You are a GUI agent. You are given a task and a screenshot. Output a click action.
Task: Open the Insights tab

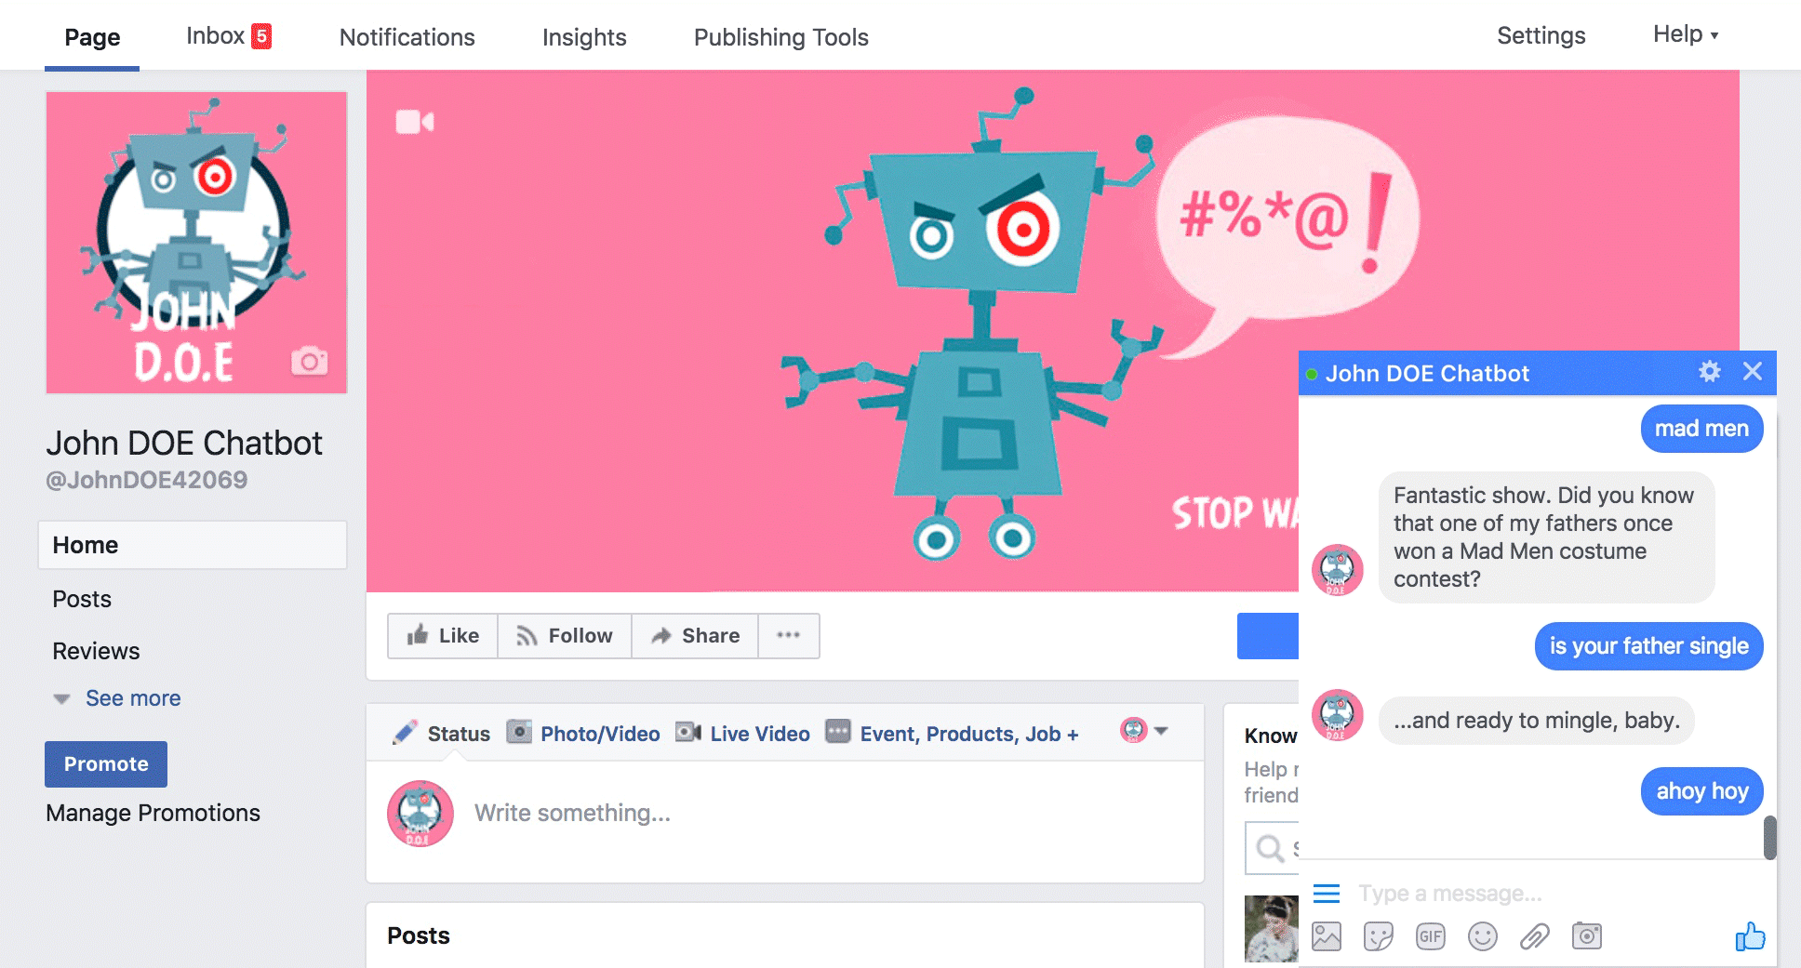584,37
